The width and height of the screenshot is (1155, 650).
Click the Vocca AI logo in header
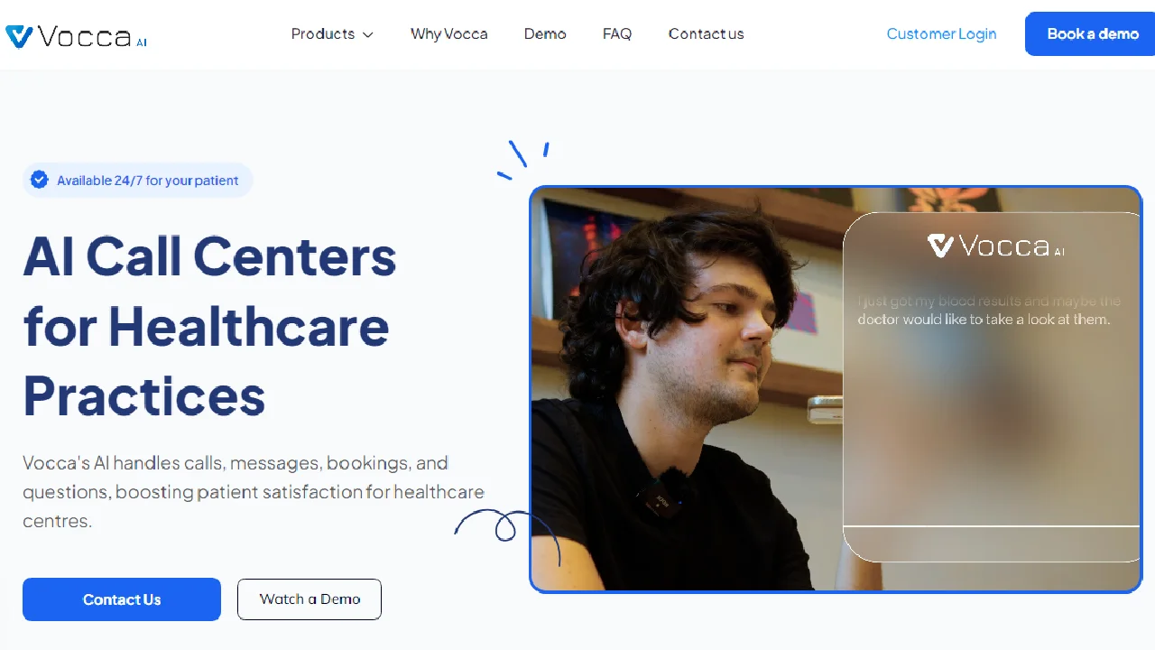(76, 36)
